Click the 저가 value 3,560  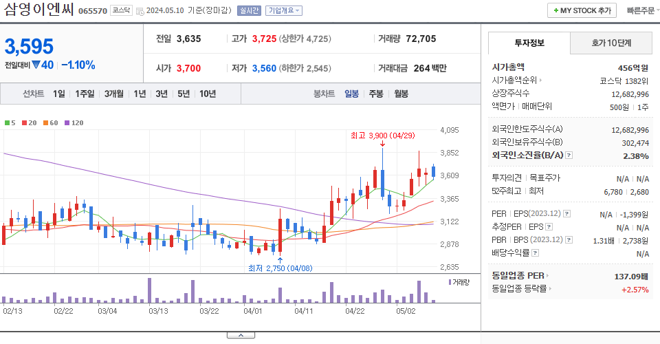(264, 68)
